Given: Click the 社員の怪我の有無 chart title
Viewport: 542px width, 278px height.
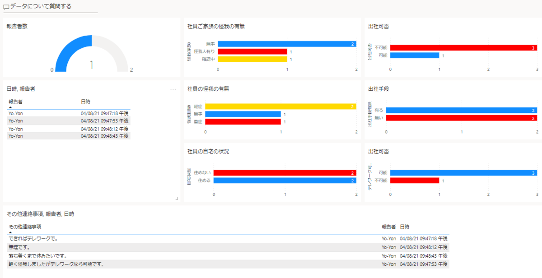Looking at the screenshot, I should click(208, 89).
